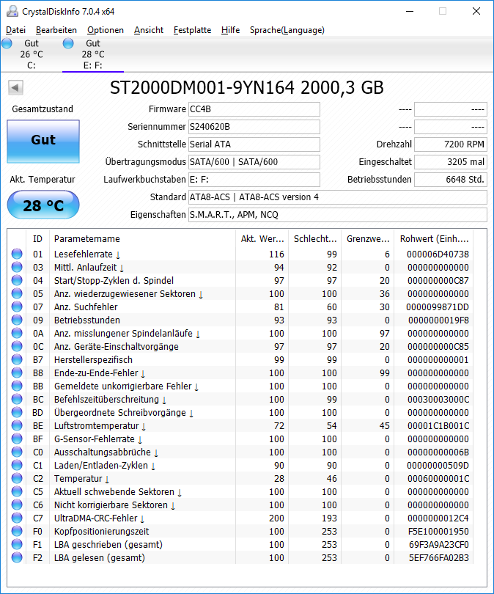
Task: Click status orb for Mittl. Anlaufzeit row
Action: pos(17,267)
